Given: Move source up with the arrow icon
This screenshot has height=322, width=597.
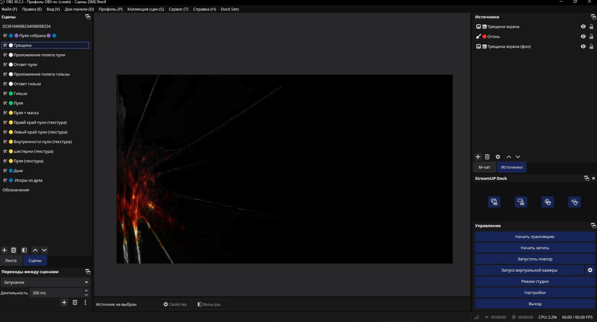Looking at the screenshot, I should coord(509,157).
